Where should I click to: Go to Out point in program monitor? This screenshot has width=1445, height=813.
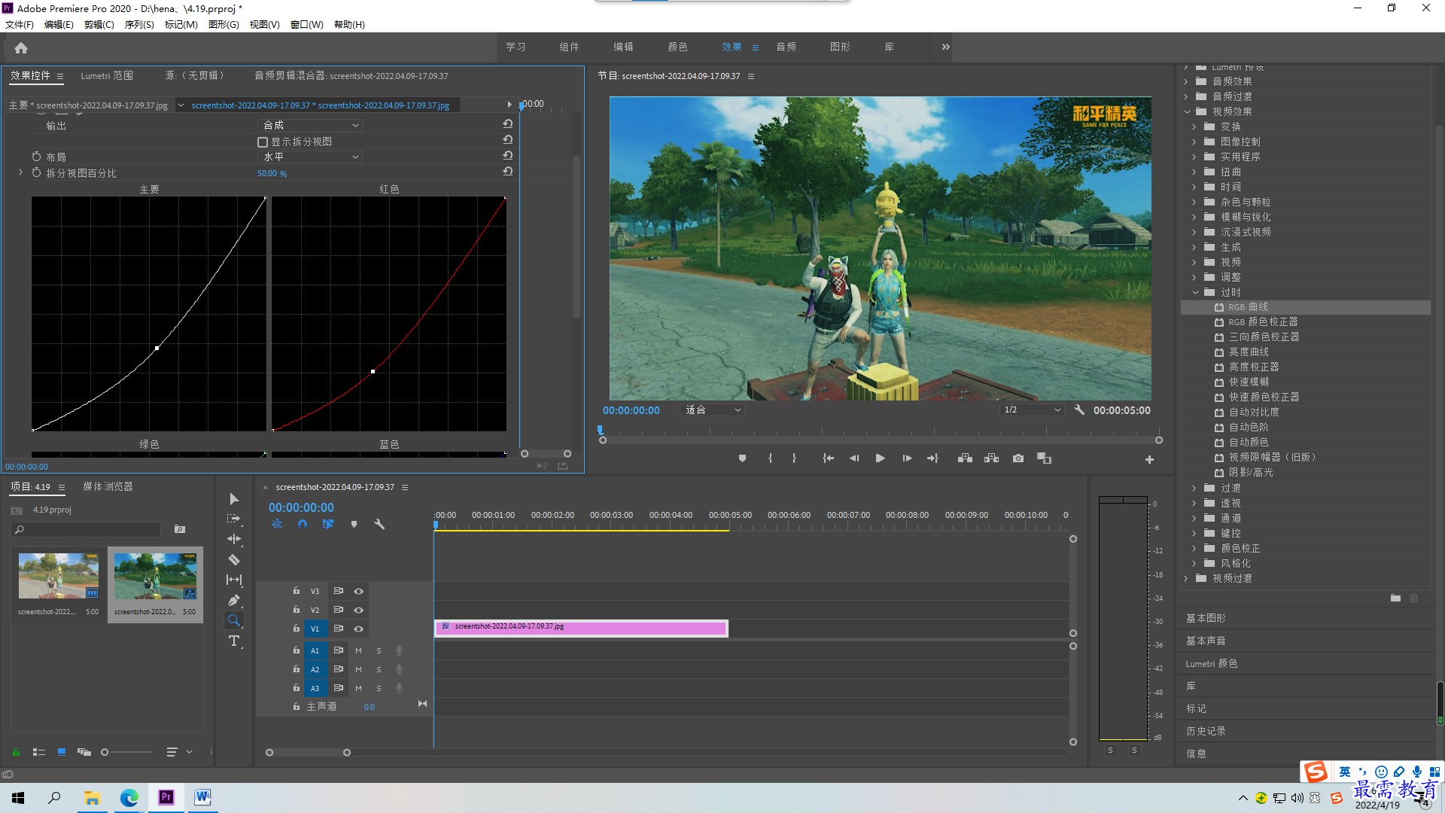(932, 458)
